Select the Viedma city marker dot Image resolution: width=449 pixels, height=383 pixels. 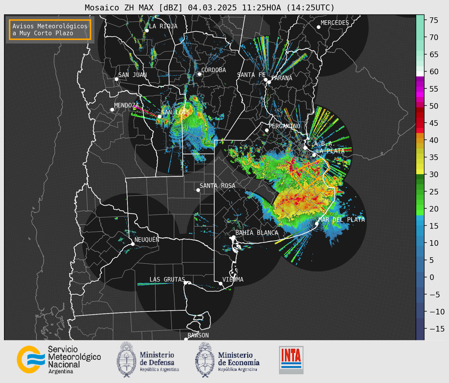[220, 283]
